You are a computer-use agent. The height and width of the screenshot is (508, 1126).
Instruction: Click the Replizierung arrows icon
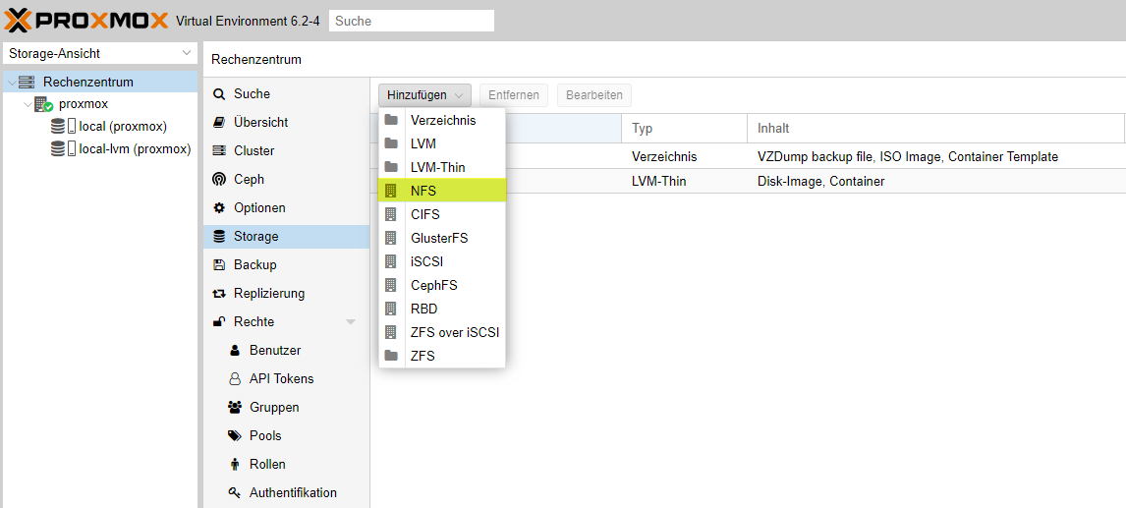click(x=219, y=294)
